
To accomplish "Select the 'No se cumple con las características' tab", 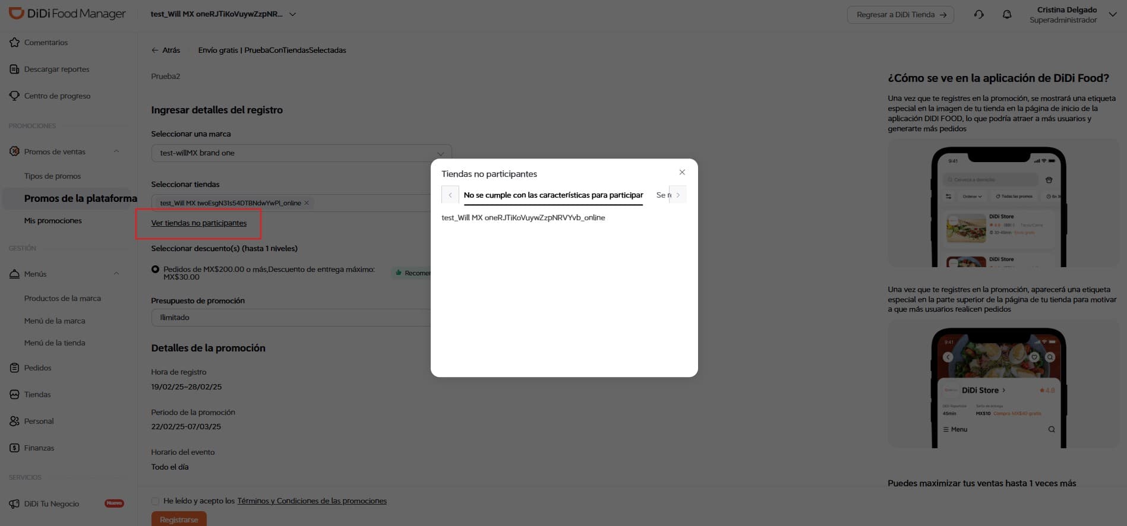I will (553, 195).
